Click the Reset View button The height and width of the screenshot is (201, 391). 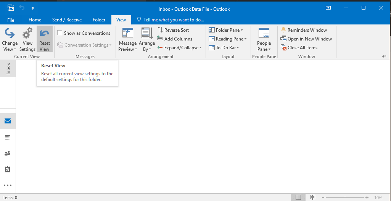point(45,39)
